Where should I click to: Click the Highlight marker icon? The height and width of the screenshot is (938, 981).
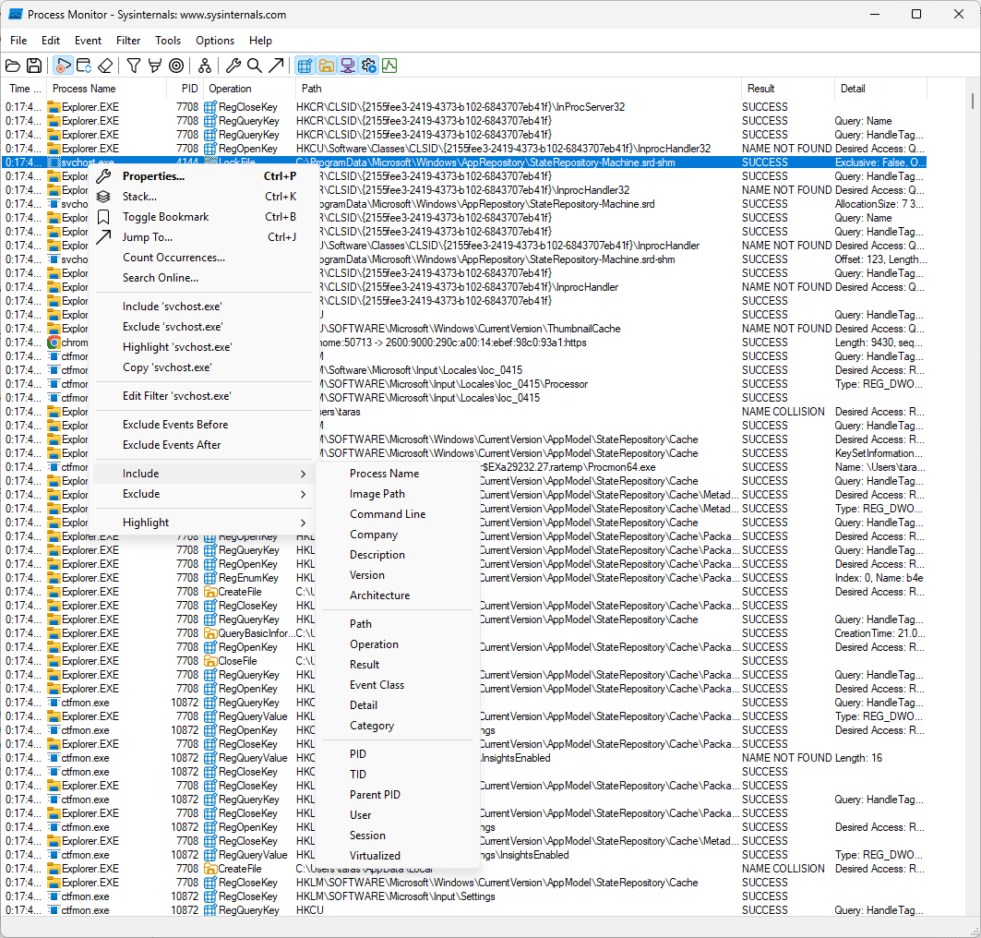pos(154,66)
